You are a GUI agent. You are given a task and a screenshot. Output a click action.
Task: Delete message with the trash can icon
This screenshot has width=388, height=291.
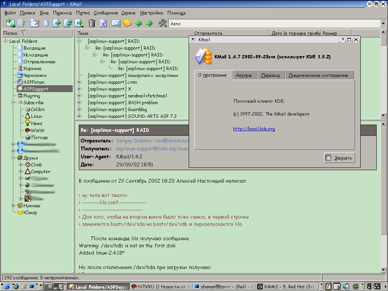coord(92,23)
